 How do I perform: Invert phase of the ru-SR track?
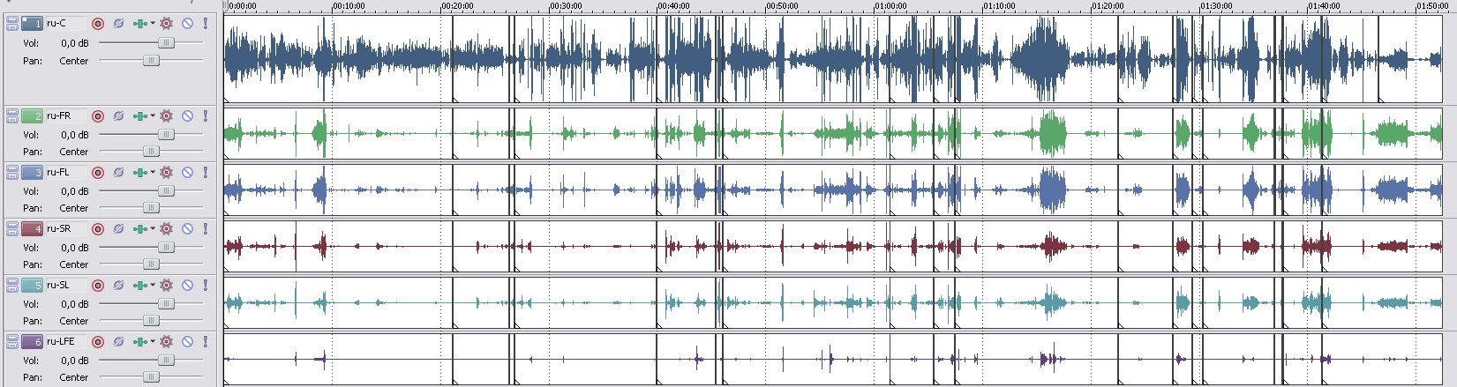coord(118,228)
